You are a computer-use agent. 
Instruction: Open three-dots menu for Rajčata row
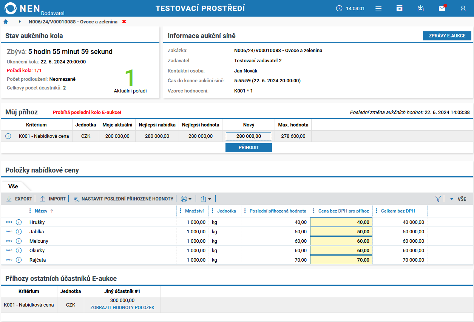(9, 260)
